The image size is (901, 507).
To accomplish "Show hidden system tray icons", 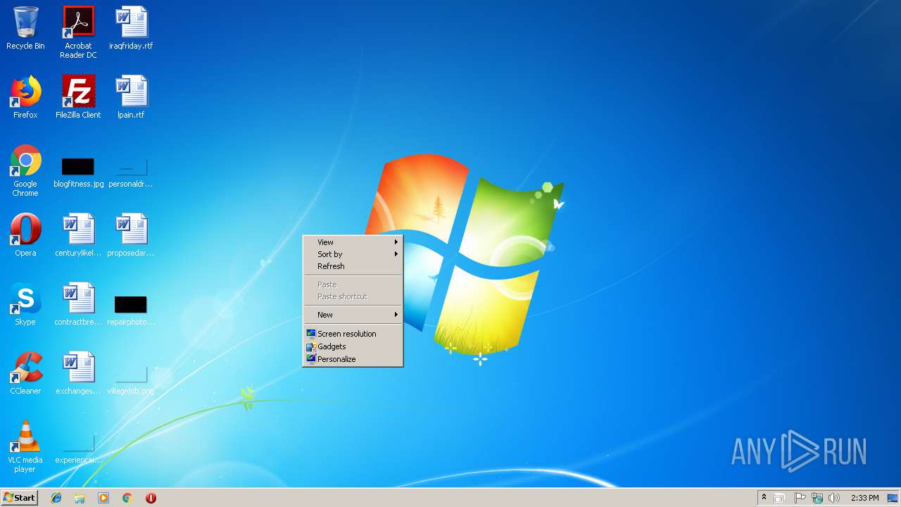I will click(x=764, y=498).
